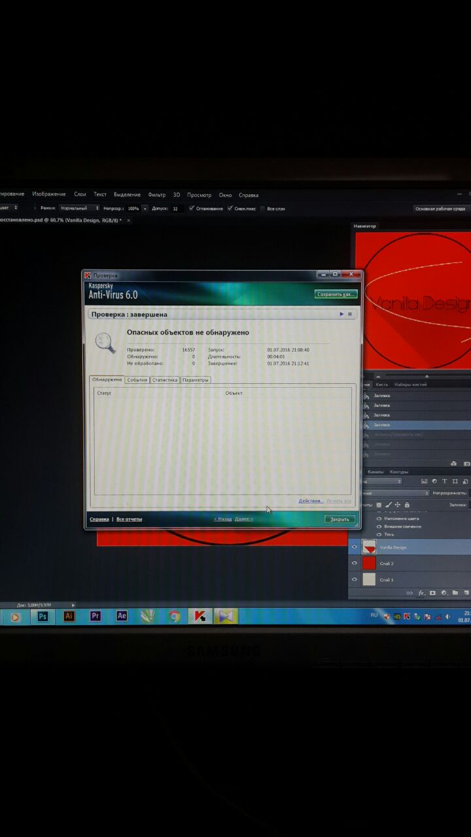Switch to the Статистика tab in Kaspersky
This screenshot has width=471, height=837.
(x=165, y=380)
